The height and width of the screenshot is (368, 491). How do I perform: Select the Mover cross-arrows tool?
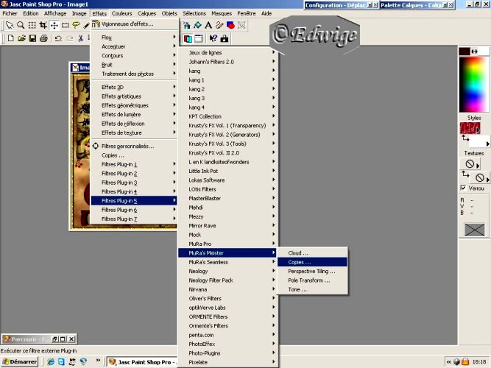54,25
